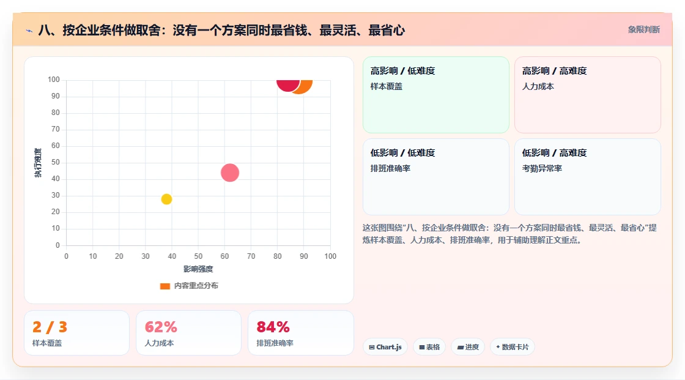Click the Chart.js chip icon
Image resolution: width=685 pixels, height=380 pixels.
pyautogui.click(x=372, y=347)
